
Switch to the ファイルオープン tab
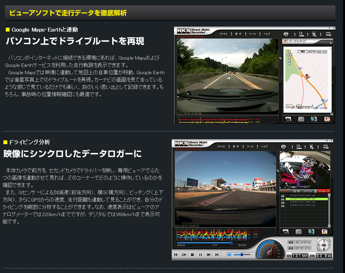point(324,191)
